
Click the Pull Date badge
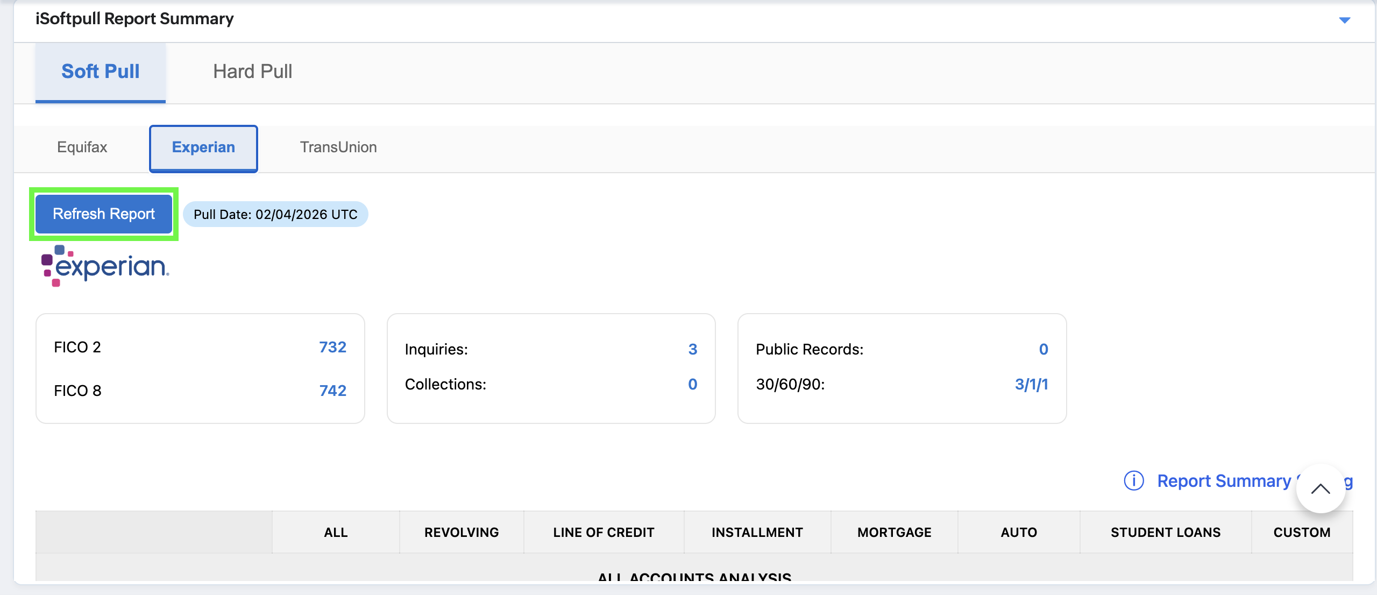(275, 215)
